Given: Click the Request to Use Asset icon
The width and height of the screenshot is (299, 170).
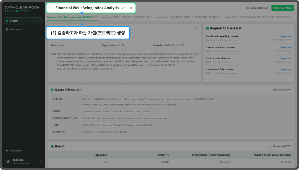Looking at the screenshot, I should tap(208, 28).
